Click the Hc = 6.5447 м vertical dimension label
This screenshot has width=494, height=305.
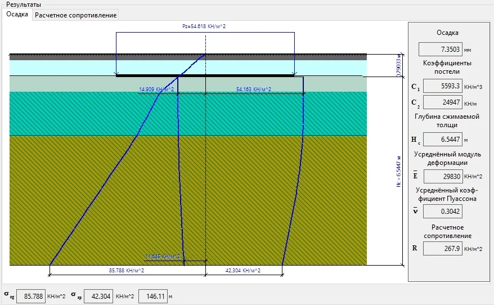(x=399, y=172)
